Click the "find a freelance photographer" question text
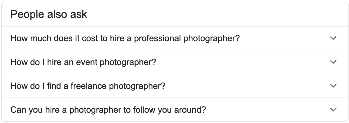The width and height of the screenshot is (349, 123). point(88,86)
